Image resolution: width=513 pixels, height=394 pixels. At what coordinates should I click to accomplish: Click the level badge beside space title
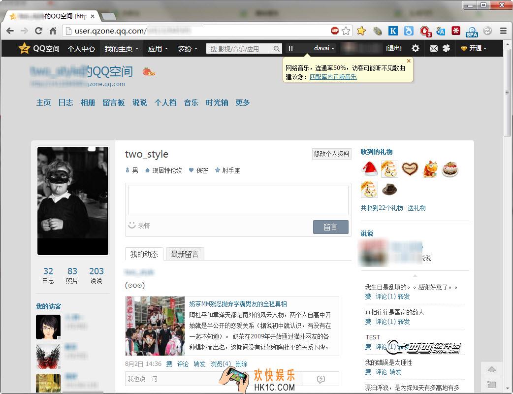(149, 72)
